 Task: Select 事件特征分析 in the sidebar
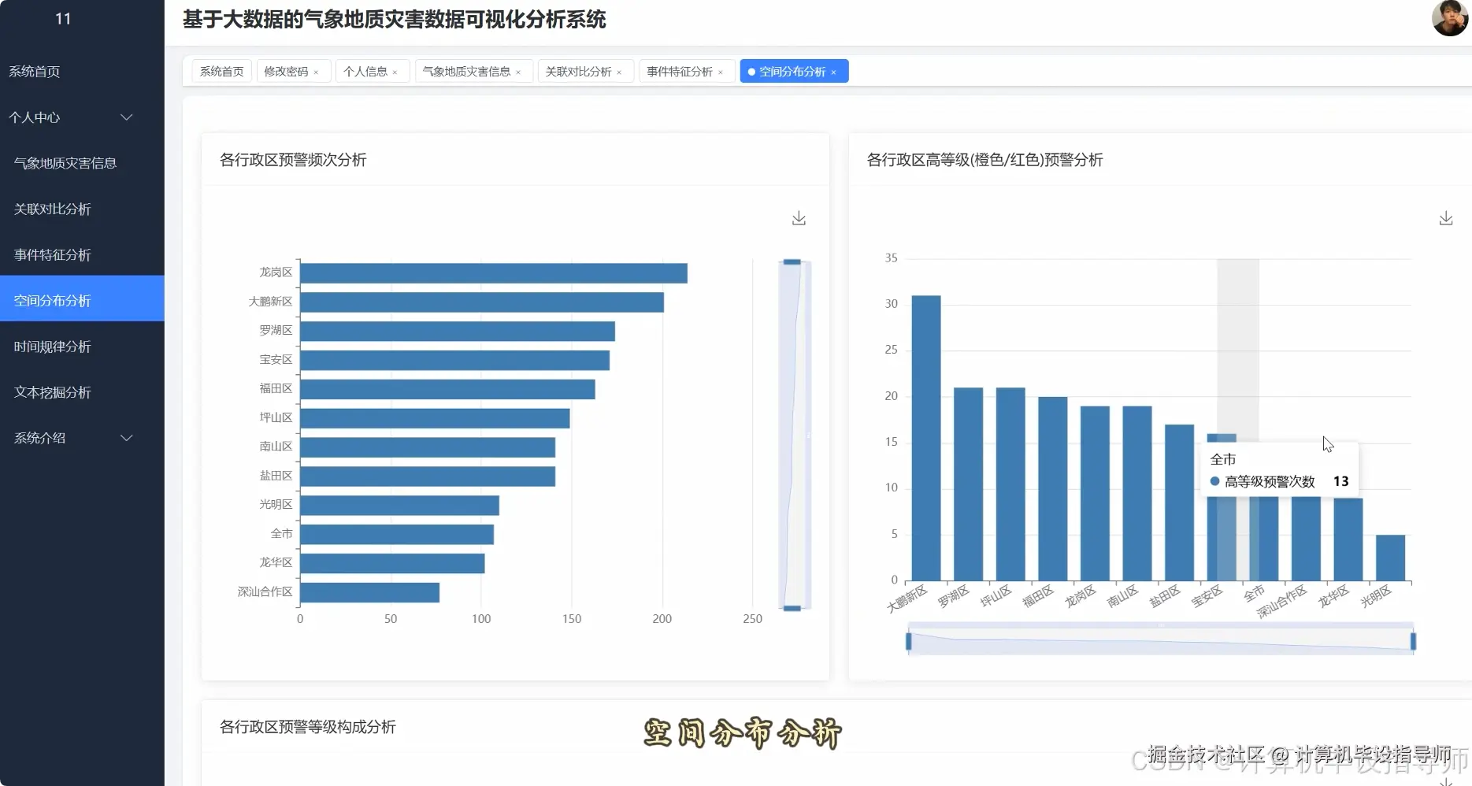click(x=51, y=254)
